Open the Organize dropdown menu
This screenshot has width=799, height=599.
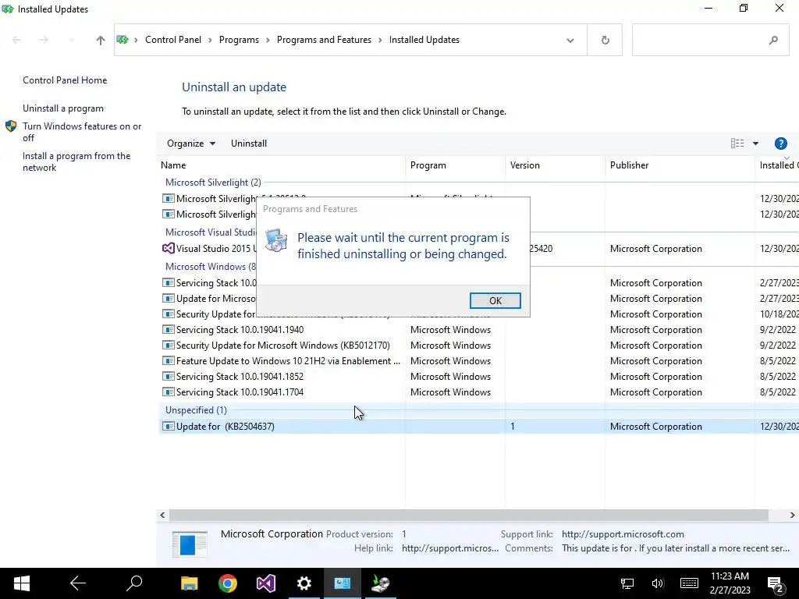pyautogui.click(x=191, y=144)
